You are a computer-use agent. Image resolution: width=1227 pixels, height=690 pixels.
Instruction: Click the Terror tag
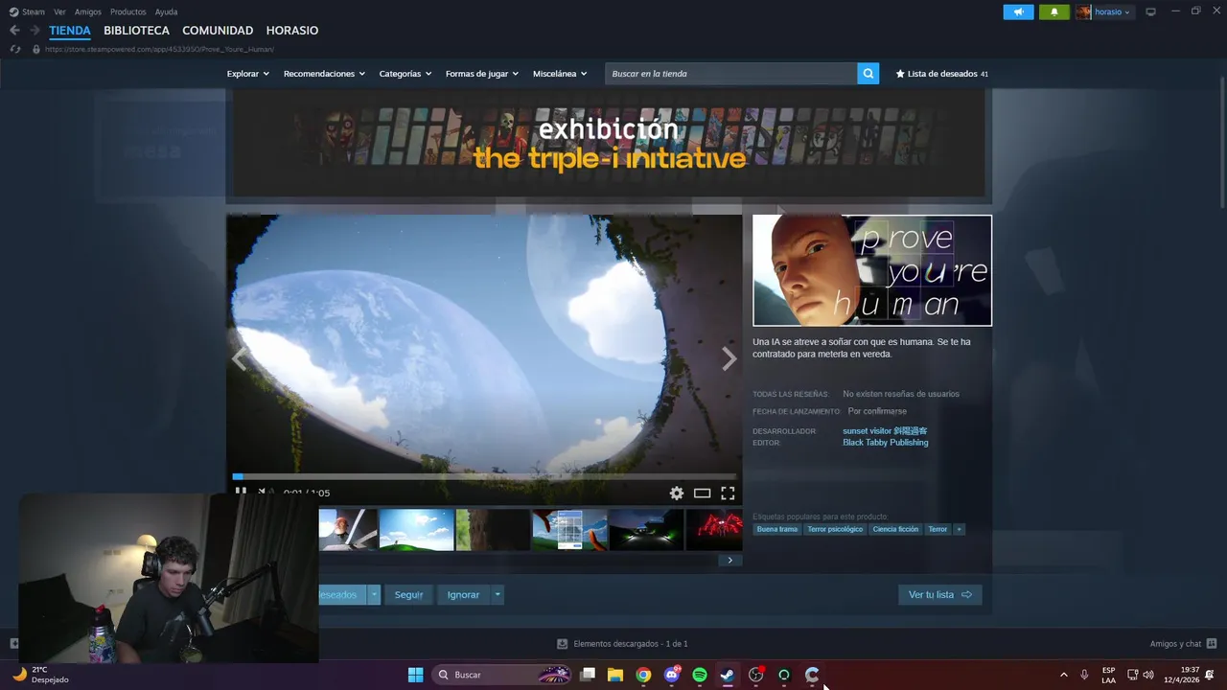click(x=938, y=529)
